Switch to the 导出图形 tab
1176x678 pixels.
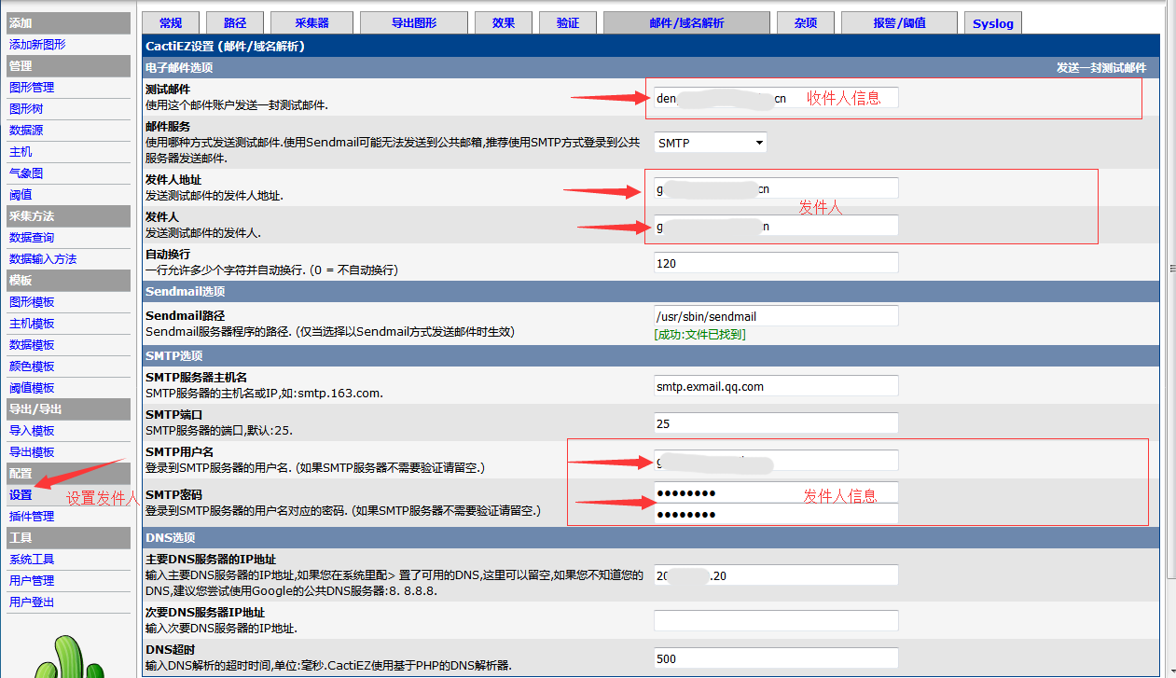coord(413,23)
